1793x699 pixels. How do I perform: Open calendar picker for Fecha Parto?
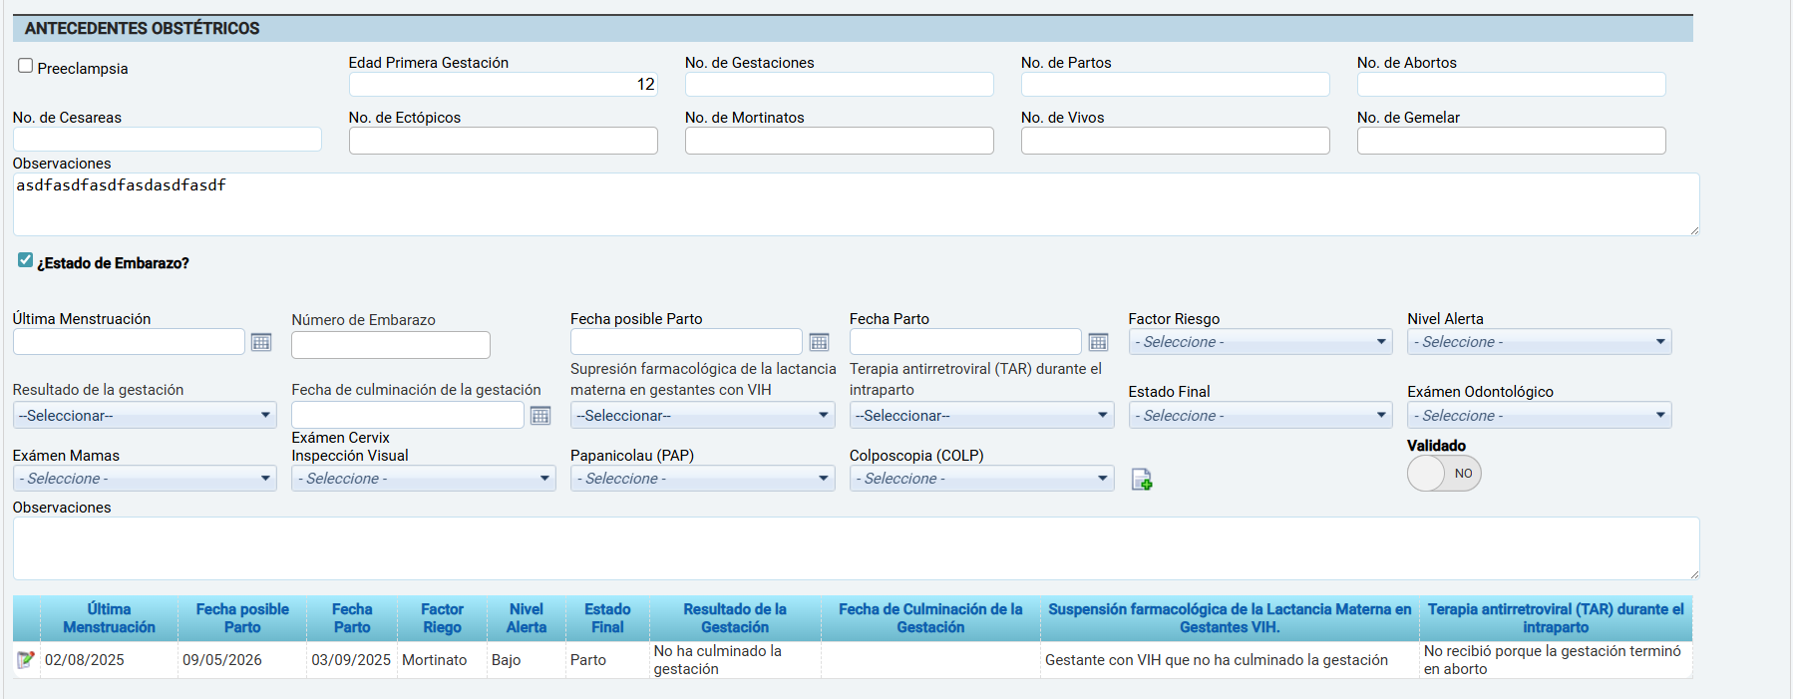(x=1098, y=342)
